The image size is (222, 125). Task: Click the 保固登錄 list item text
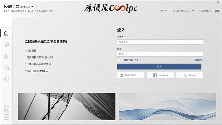pos(31,51)
